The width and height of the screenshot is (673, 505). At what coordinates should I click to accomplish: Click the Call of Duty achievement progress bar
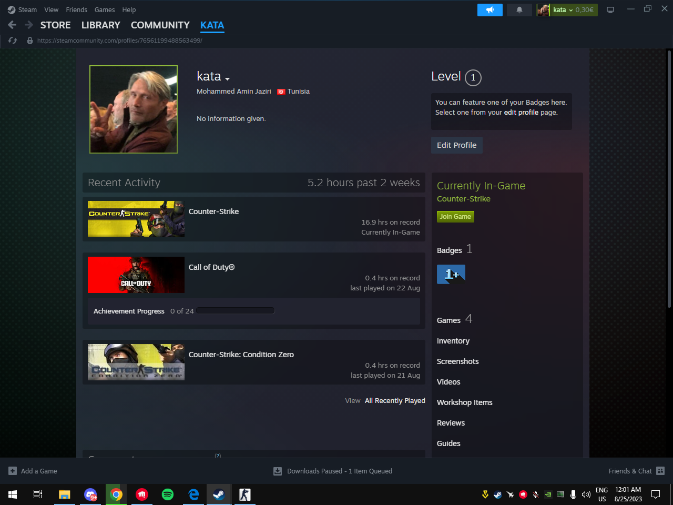pos(236,311)
